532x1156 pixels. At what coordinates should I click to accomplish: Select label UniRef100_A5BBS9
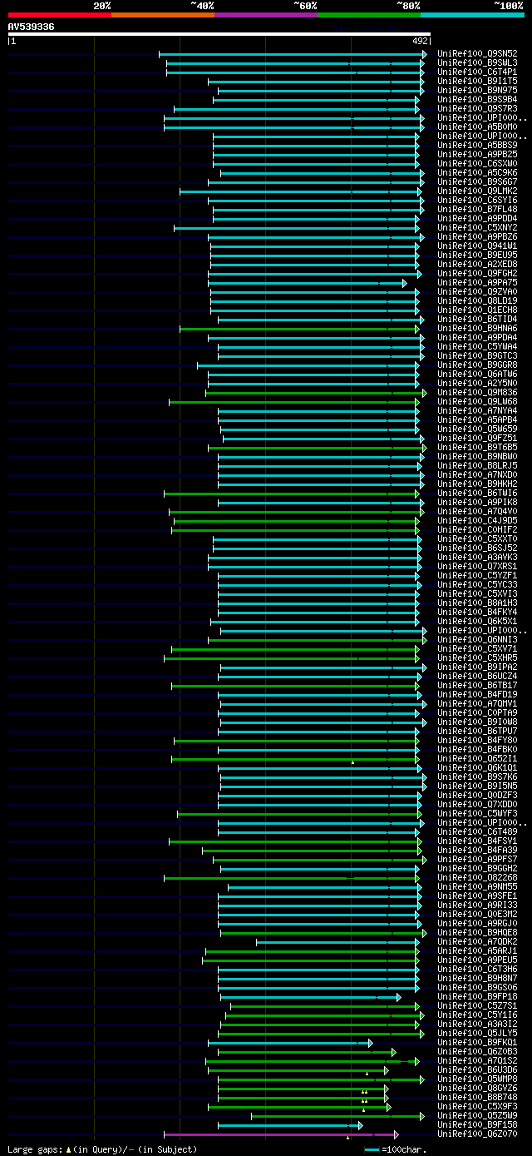pos(477,145)
